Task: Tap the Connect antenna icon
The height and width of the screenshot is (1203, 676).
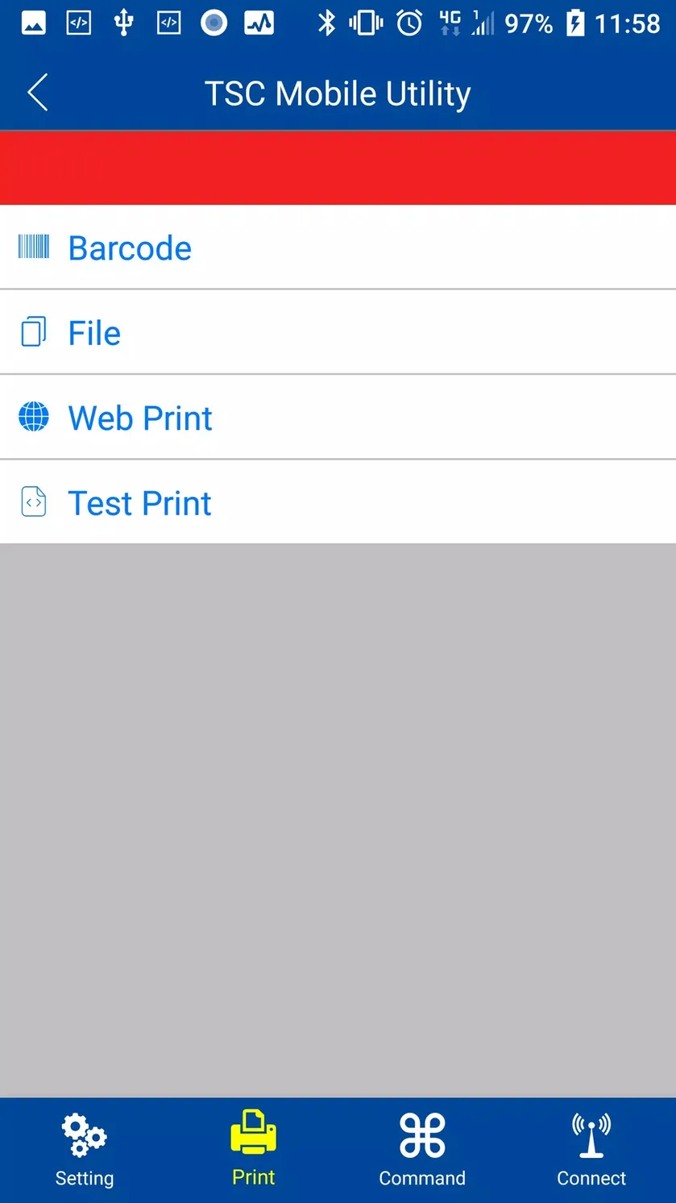Action: [x=591, y=1135]
